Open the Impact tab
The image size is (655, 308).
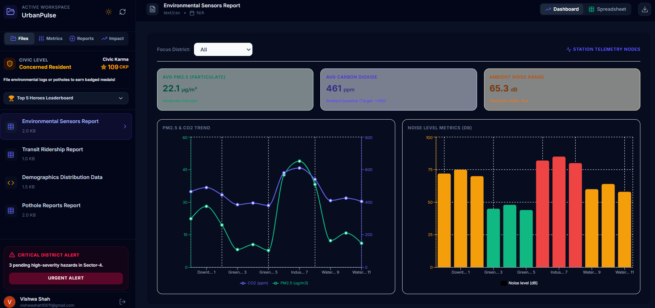[112, 39]
